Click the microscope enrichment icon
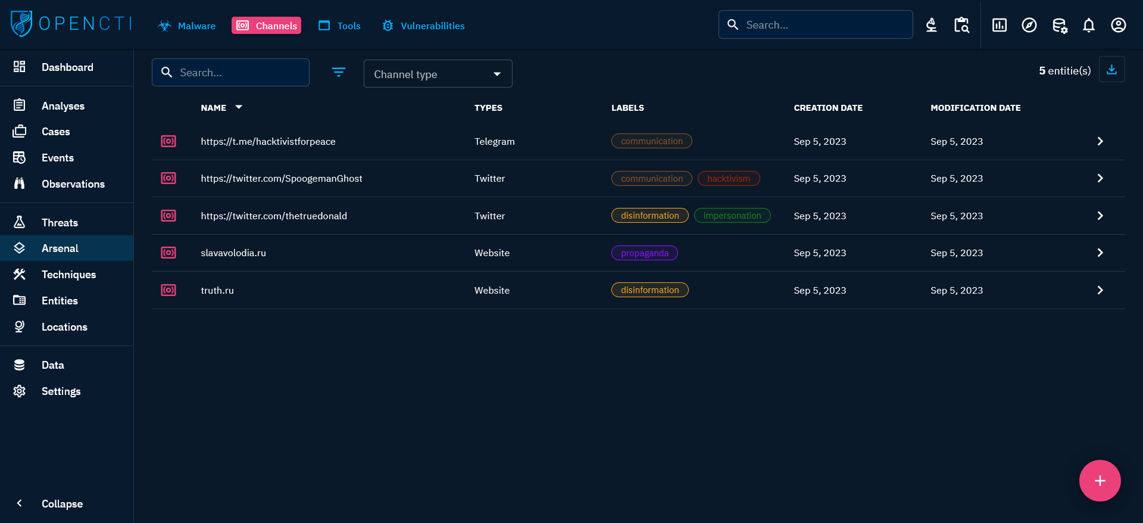This screenshot has width=1143, height=523. coord(932,25)
